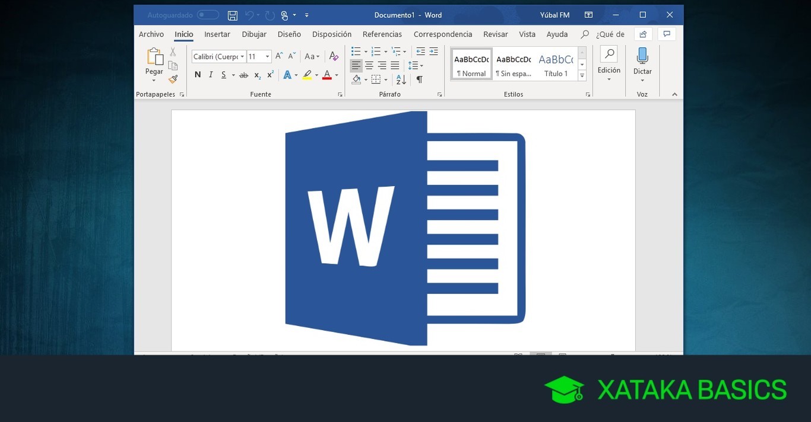Show paragraph marks with pilcrow icon

click(x=419, y=79)
